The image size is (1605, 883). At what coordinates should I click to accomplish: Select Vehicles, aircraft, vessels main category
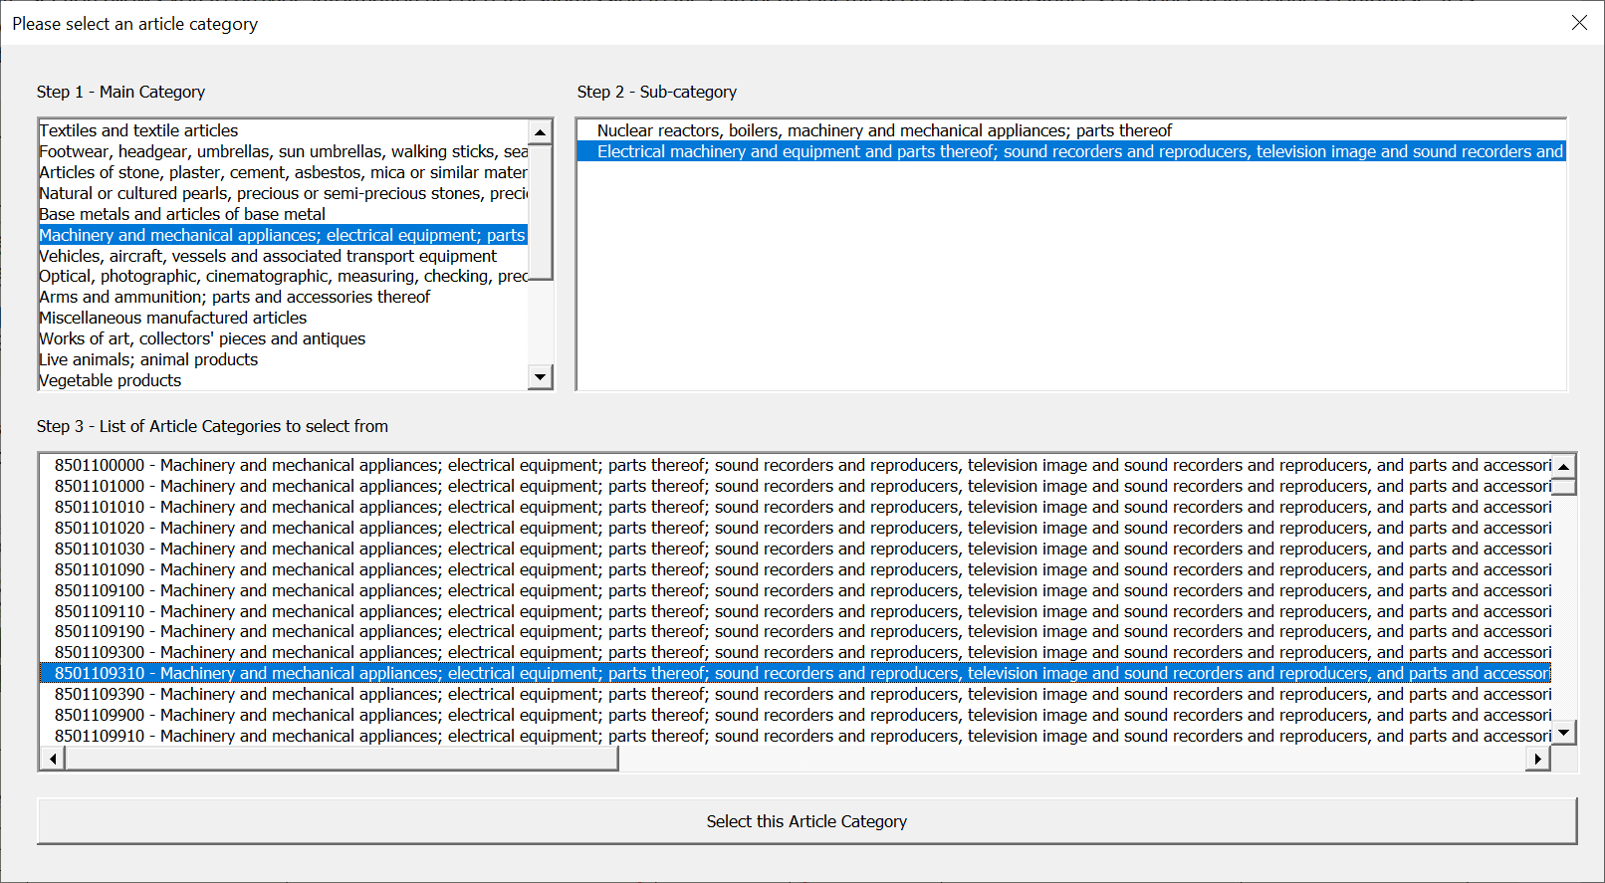(268, 256)
